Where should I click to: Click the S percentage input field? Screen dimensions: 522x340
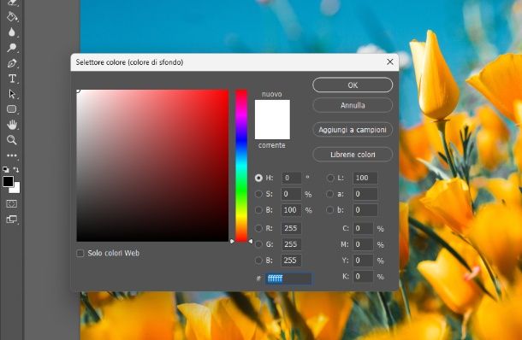click(x=292, y=194)
